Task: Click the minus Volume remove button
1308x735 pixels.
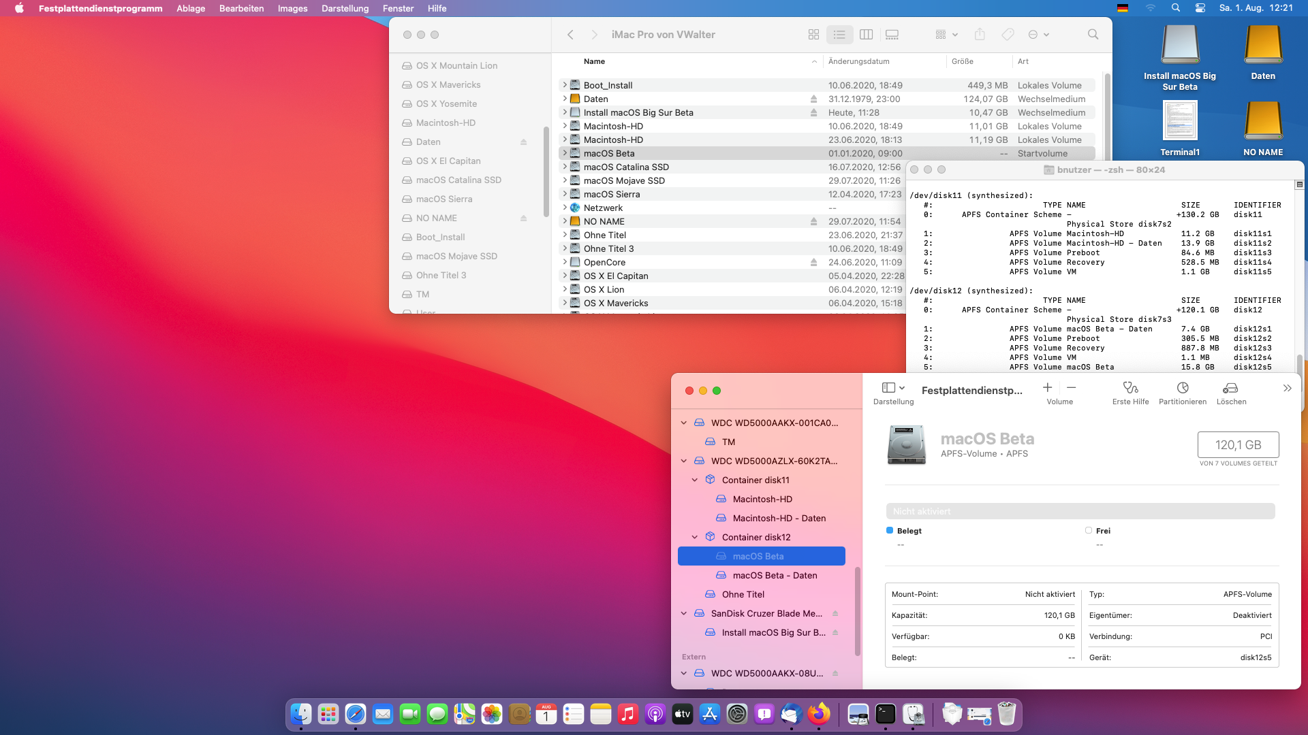Action: click(x=1072, y=388)
